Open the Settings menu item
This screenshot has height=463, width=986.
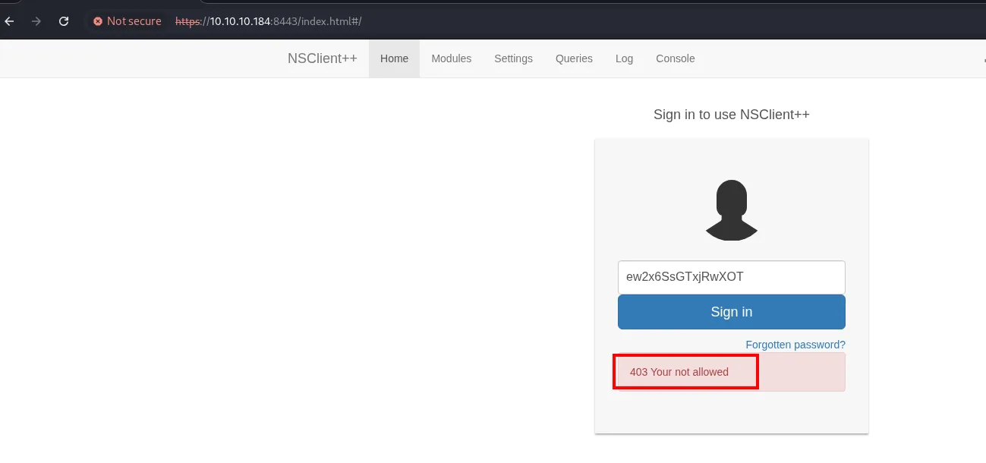(x=513, y=58)
